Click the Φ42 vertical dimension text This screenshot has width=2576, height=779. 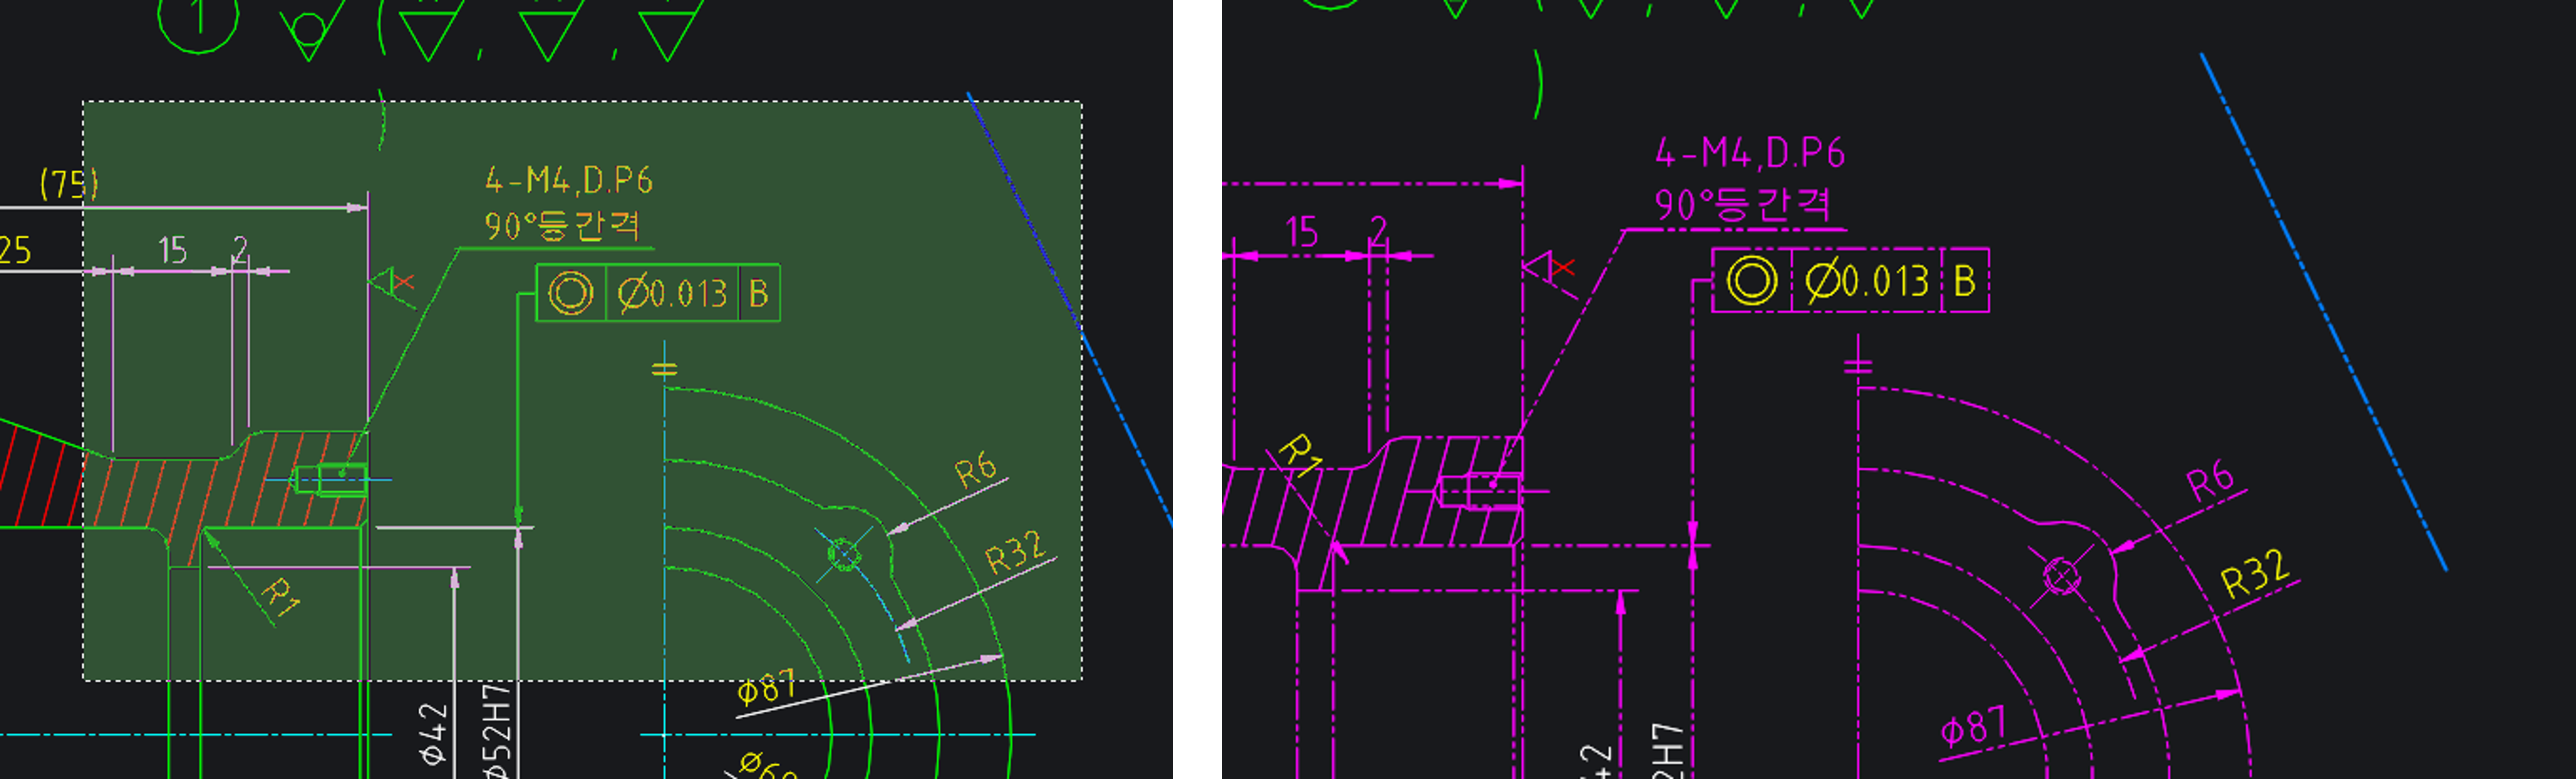point(432,734)
